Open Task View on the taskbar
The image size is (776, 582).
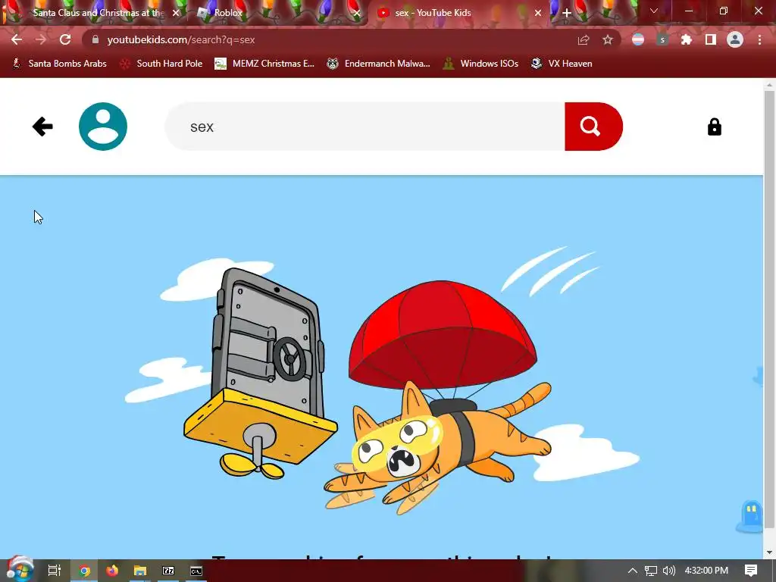[55, 571]
